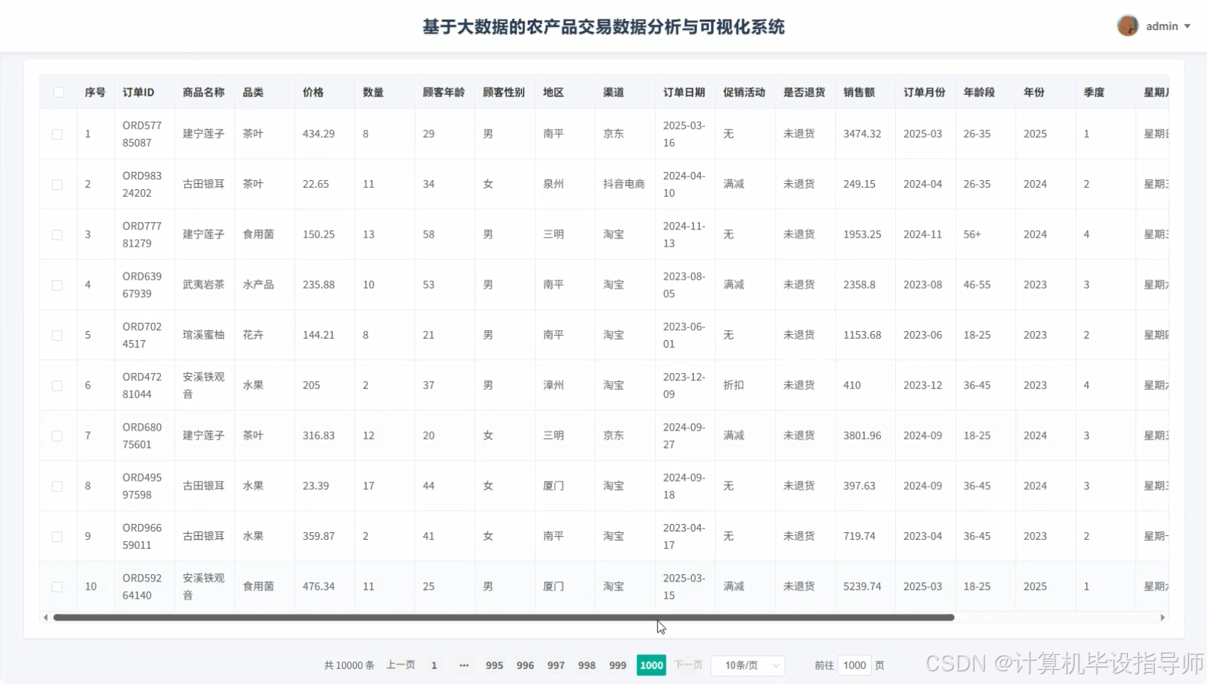The height and width of the screenshot is (684, 1207).
Task: Click the 抖音电商 channel cell
Action: (624, 184)
